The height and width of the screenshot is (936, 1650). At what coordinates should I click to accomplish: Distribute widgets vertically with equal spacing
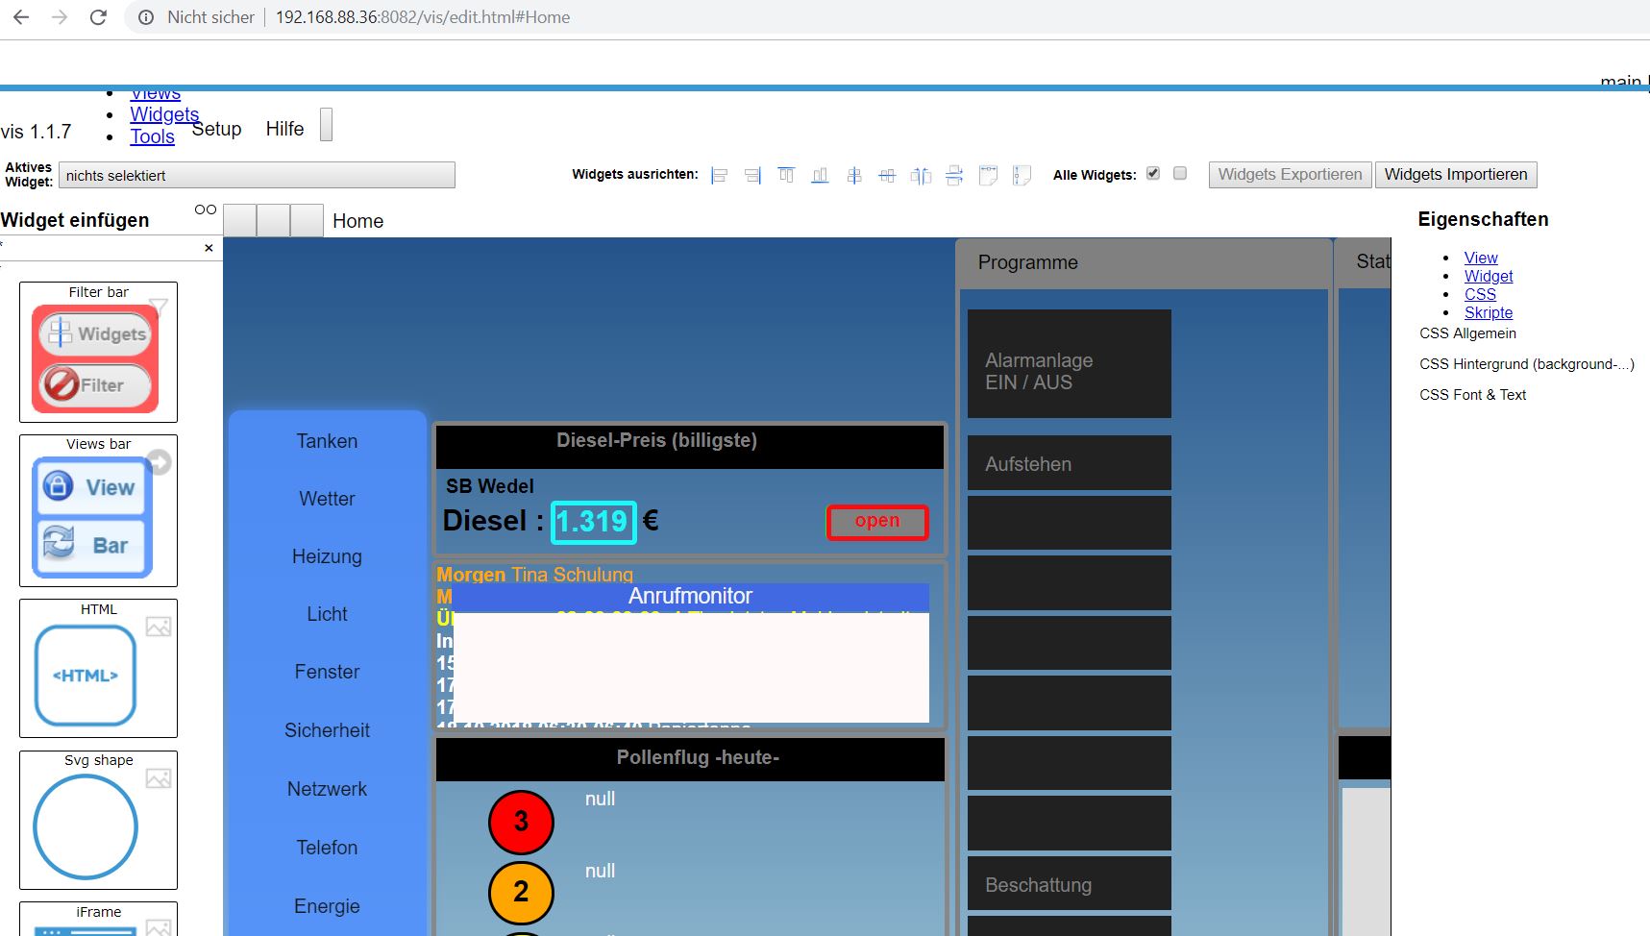954,175
